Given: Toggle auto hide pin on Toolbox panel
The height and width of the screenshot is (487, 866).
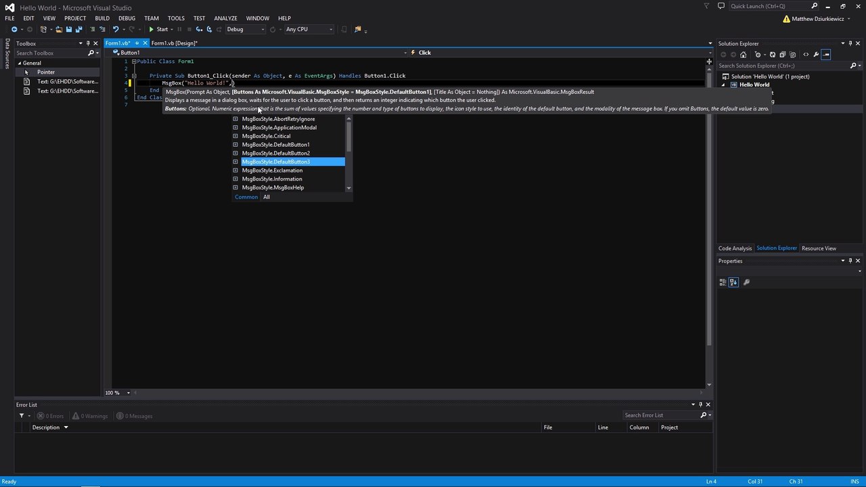Looking at the screenshot, I should (88, 43).
